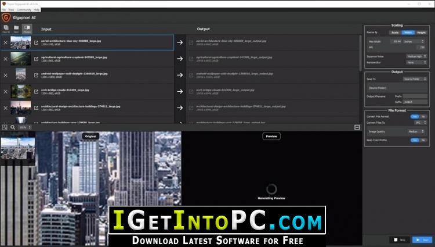Remove the android-wallpaper-cold-daylight image from list
Viewport: 435px width, 247px height.
point(6,76)
